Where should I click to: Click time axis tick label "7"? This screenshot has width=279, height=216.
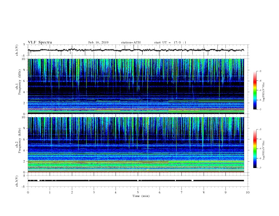[181, 192]
